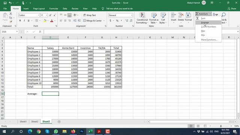Add a new sheet with plus icon

pyautogui.click(x=59, y=121)
